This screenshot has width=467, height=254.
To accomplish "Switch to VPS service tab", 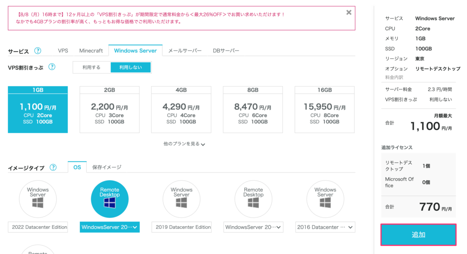I will [63, 51].
